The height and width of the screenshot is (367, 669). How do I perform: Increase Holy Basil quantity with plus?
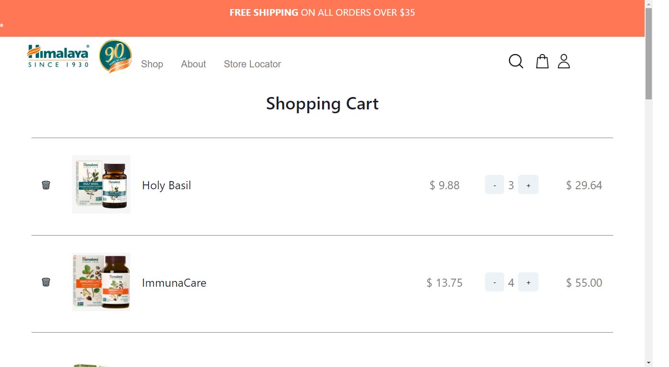[528, 185]
